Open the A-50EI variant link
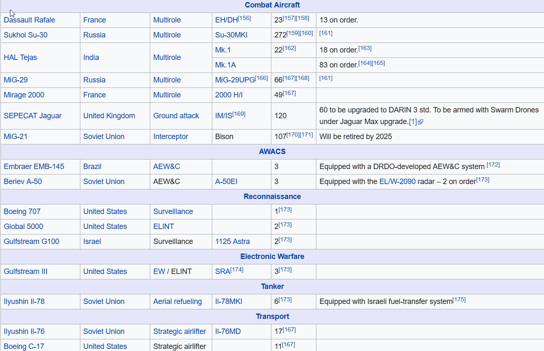 (226, 182)
